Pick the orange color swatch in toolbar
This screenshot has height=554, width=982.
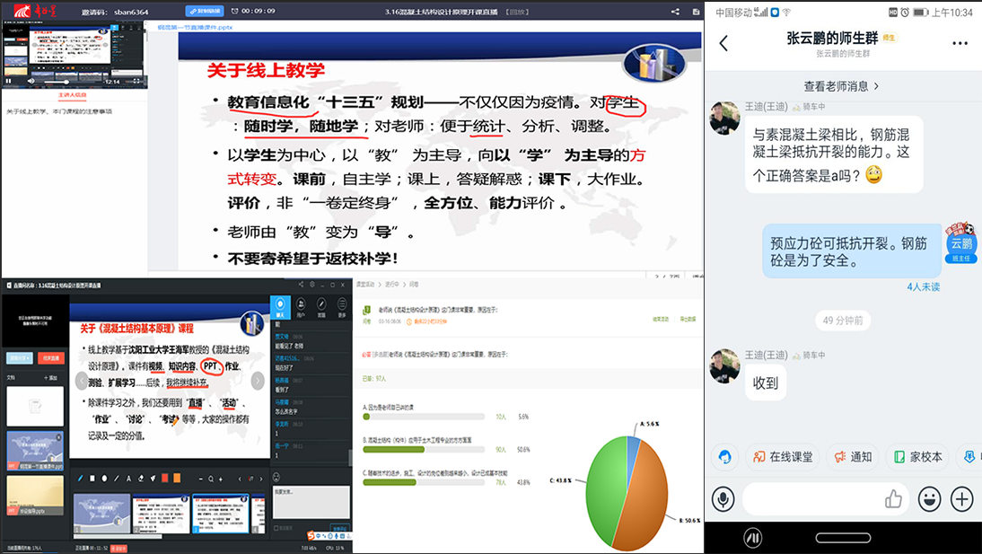pyautogui.click(x=177, y=478)
